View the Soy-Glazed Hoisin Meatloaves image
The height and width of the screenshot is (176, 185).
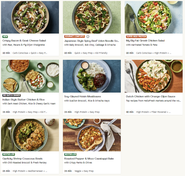pyautogui.click(x=92, y=76)
